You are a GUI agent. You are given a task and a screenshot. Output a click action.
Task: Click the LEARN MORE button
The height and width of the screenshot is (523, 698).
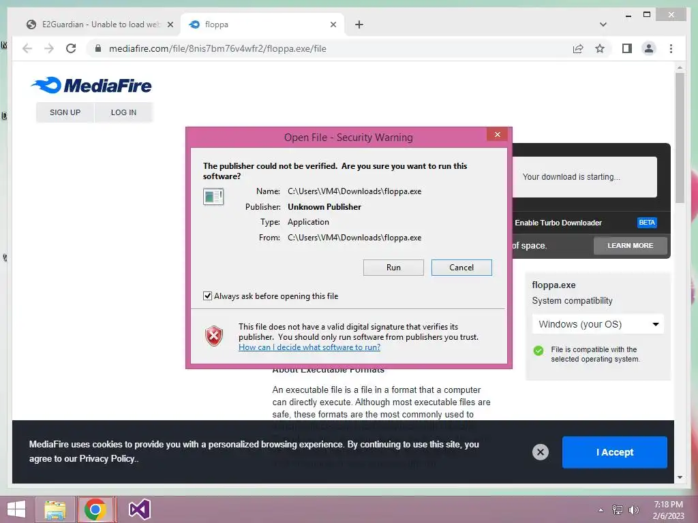(x=630, y=245)
